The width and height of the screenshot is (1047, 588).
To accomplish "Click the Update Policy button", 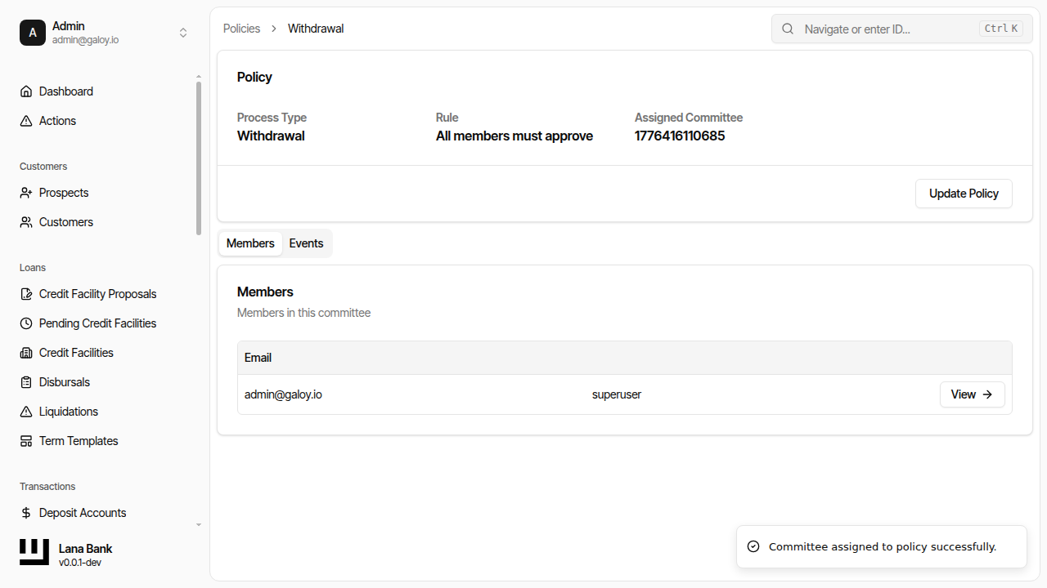I will [964, 194].
